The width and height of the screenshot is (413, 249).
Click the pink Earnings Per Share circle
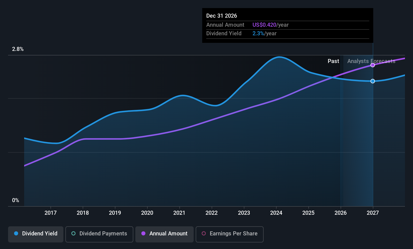[x=204, y=233]
